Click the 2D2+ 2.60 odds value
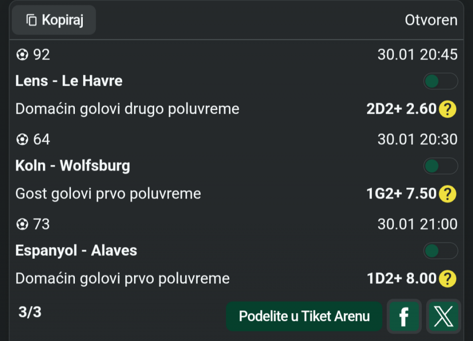The width and height of the screenshot is (473, 341). click(402, 109)
